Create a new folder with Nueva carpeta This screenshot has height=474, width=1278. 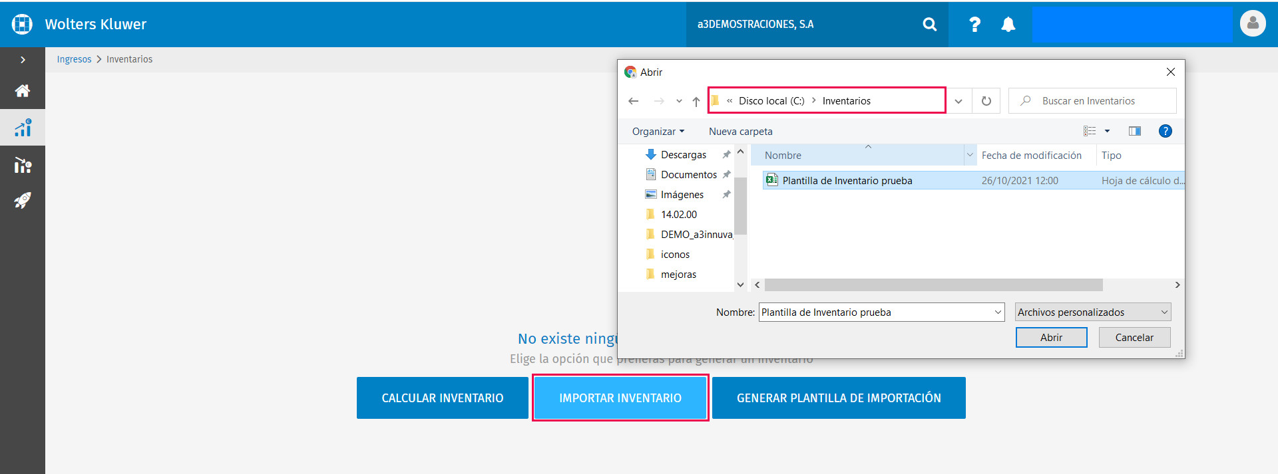tap(740, 132)
